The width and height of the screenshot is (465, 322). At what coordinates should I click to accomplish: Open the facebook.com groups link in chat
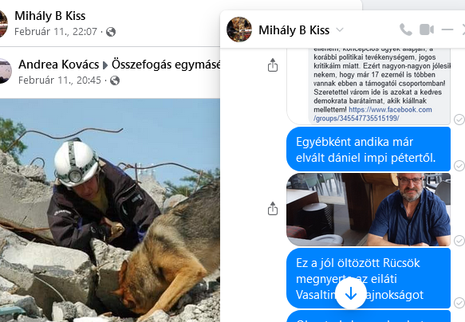[372, 114]
